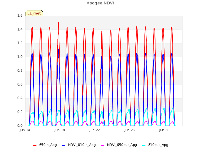Click the 0.2 y-axis label
This screenshot has width=201, height=151.
20,112
